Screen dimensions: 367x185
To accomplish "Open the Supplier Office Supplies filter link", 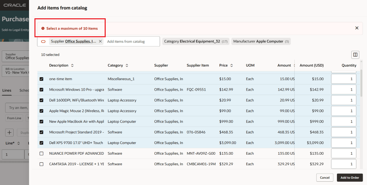I will 80,41.
